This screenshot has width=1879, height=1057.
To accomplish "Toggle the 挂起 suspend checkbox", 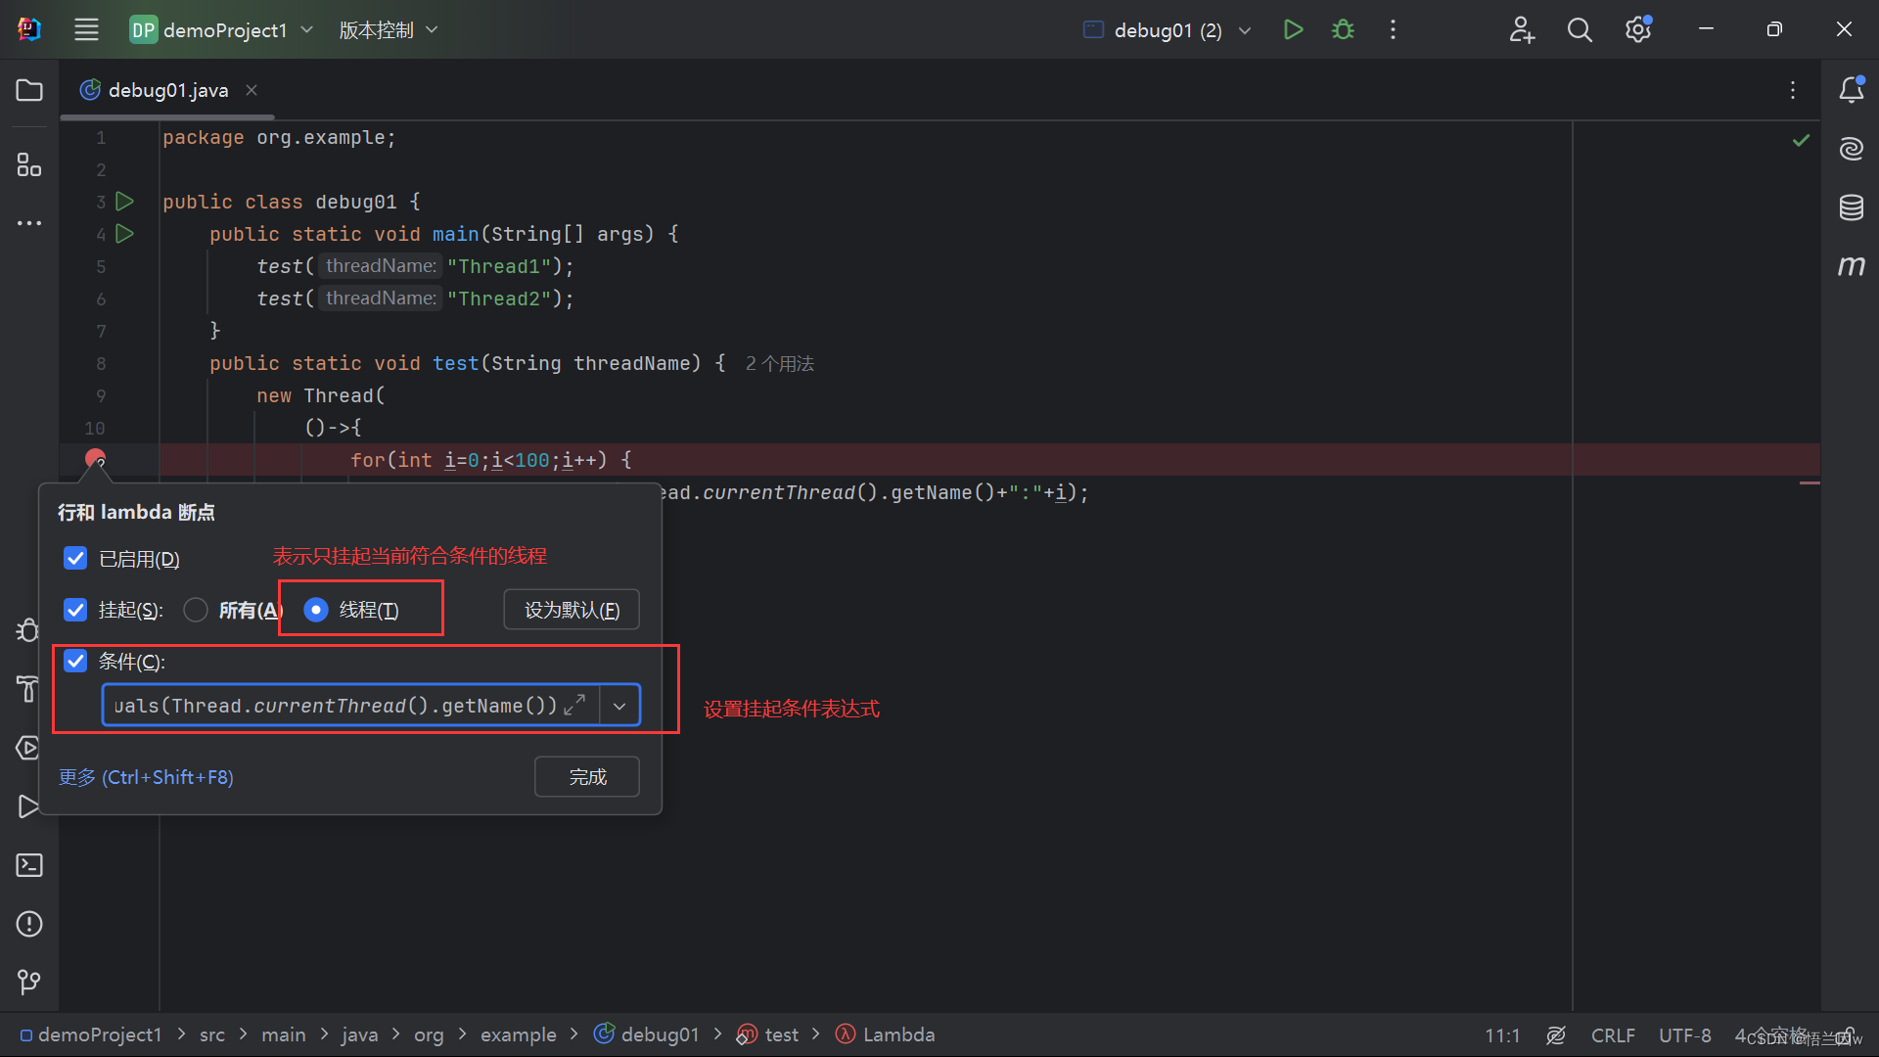I will point(75,610).
